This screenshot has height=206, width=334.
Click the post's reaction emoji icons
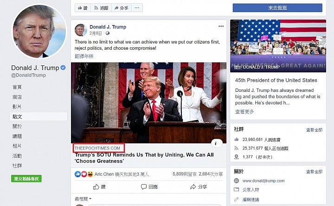pyautogui.click(x=84, y=174)
